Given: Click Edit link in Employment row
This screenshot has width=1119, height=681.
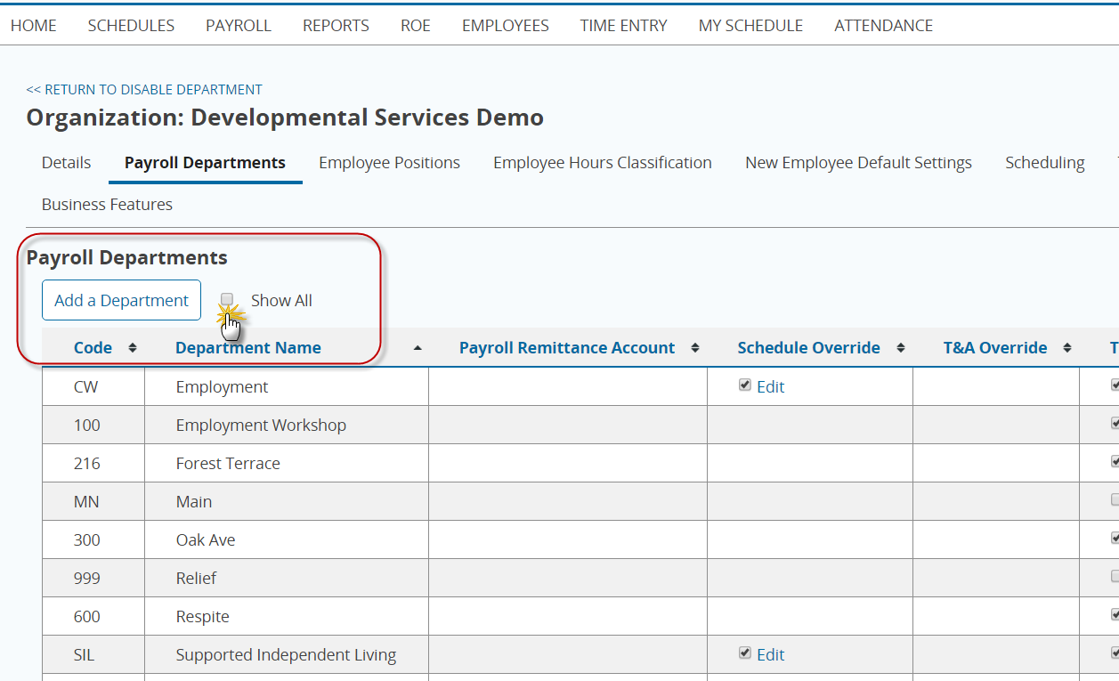Looking at the screenshot, I should coord(771,387).
